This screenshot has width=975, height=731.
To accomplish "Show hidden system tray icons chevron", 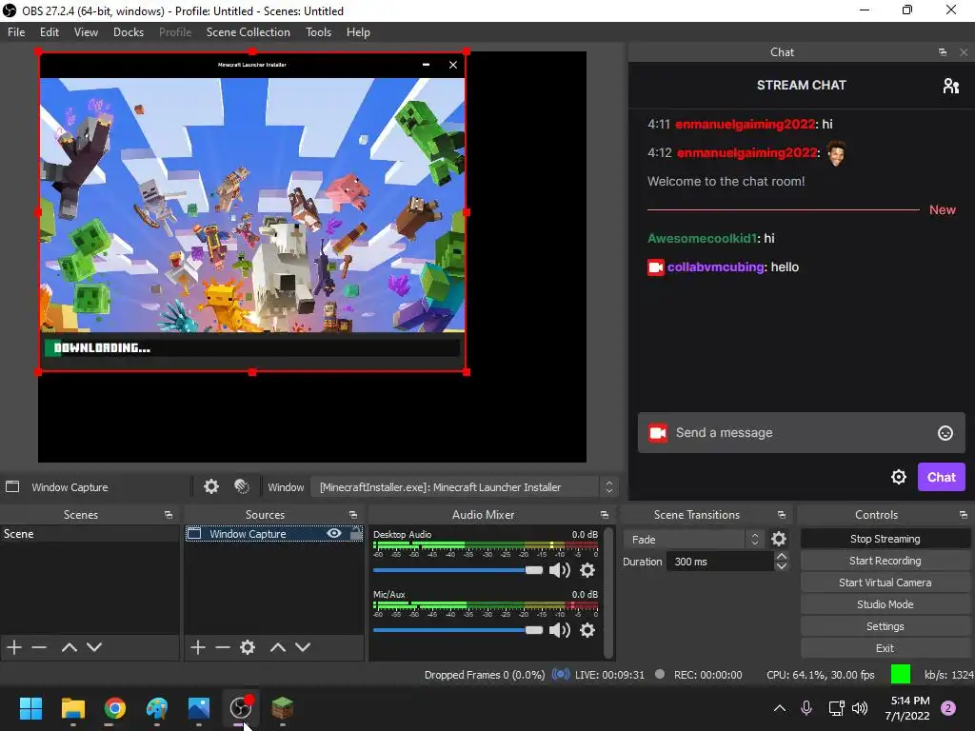I will 780,708.
